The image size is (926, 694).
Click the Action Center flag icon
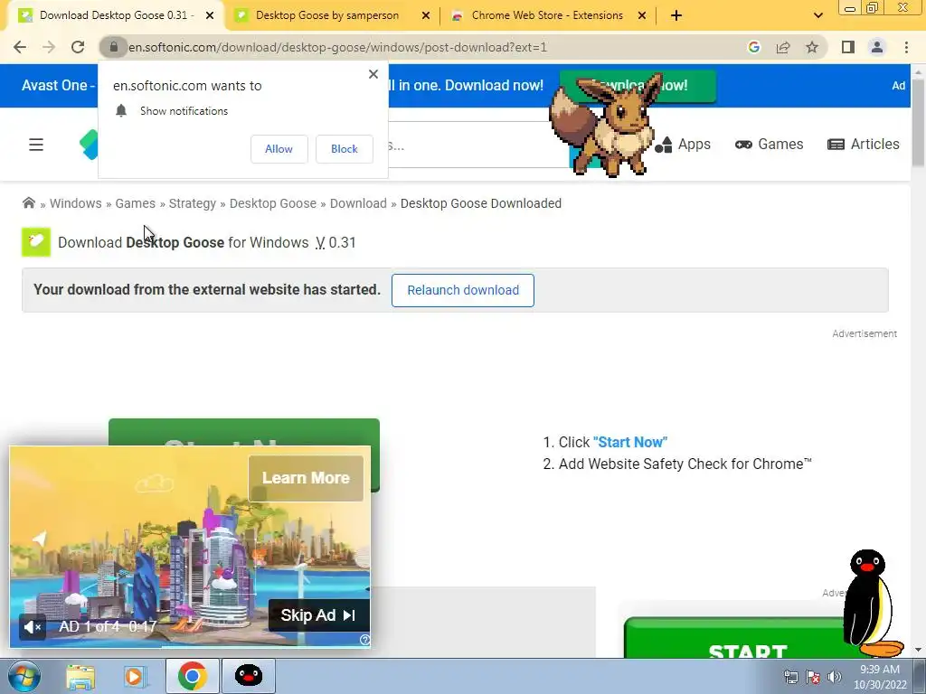pyautogui.click(x=813, y=677)
